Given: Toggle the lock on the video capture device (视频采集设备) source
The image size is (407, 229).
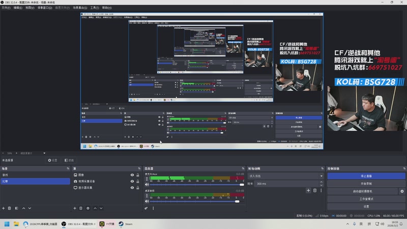Looking at the screenshot, I should [x=138, y=181].
